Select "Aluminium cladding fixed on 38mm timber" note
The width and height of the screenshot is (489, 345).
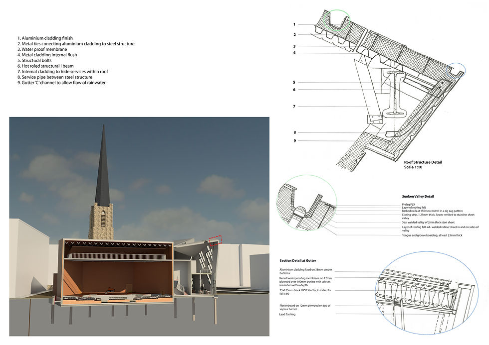pos(305,271)
